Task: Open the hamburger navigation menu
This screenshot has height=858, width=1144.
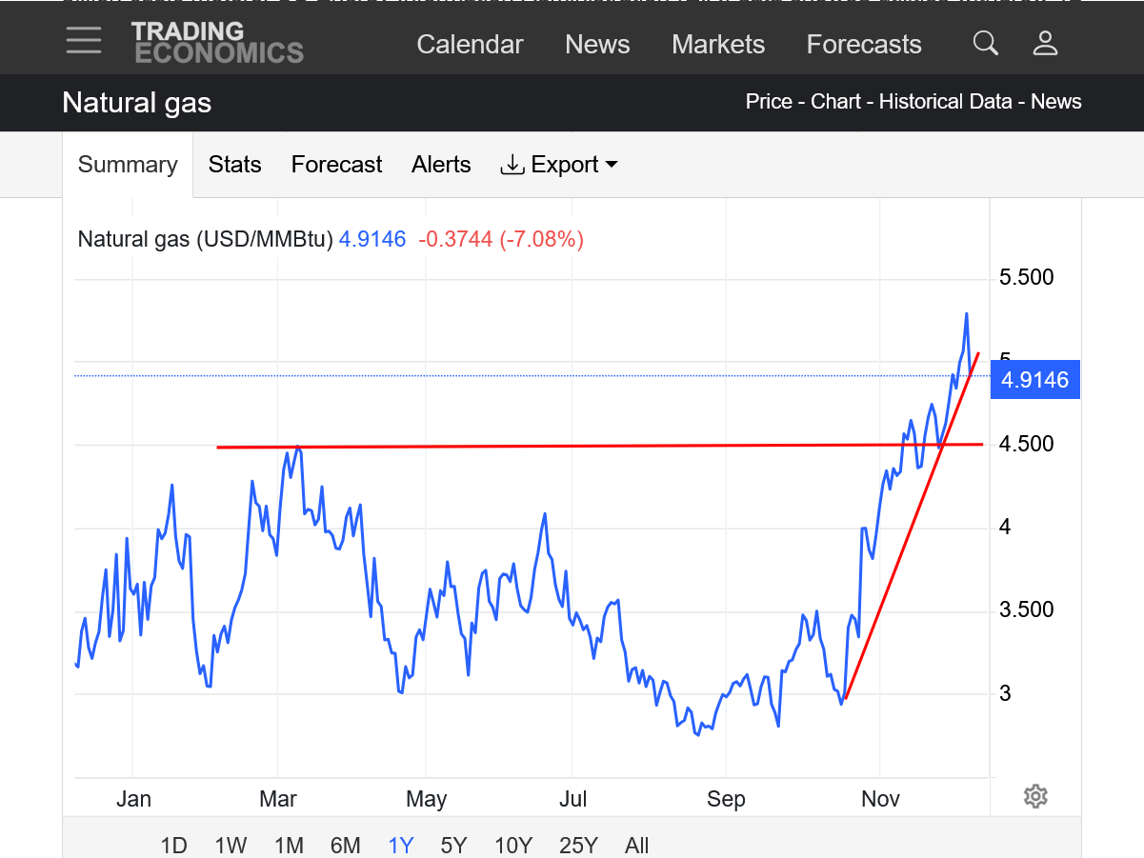Action: pos(84,41)
